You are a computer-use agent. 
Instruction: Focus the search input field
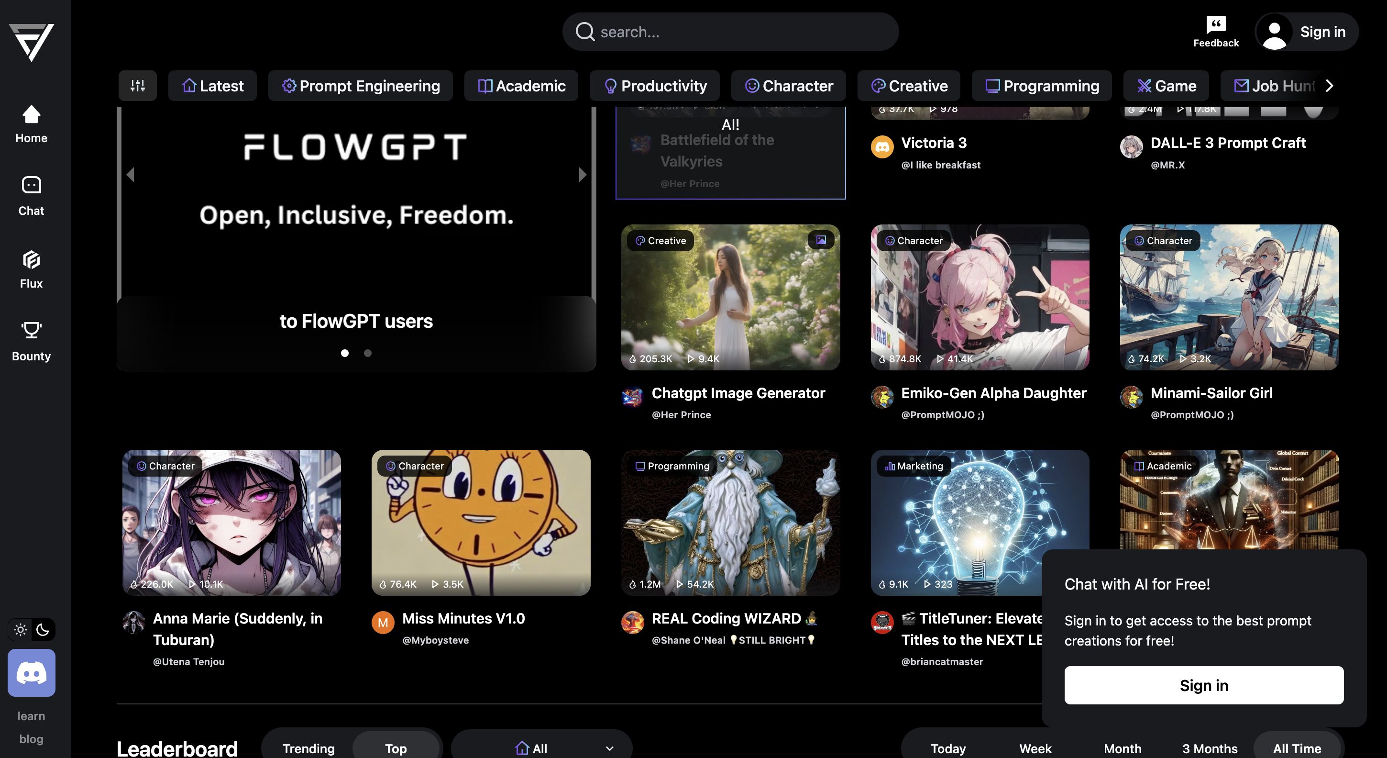click(x=730, y=32)
